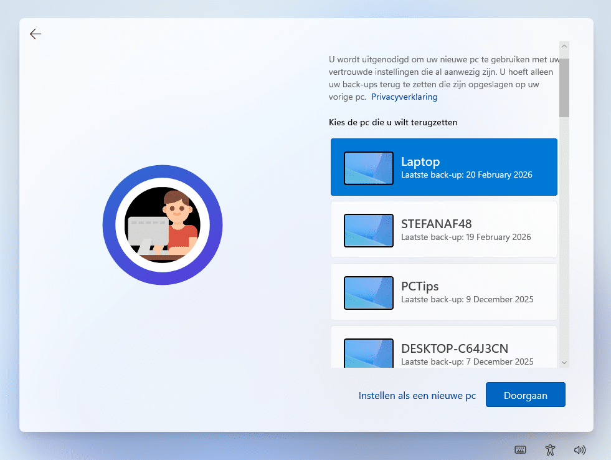611x460 pixels.
Task: Open the volume control in the taskbar
Action: [x=580, y=449]
